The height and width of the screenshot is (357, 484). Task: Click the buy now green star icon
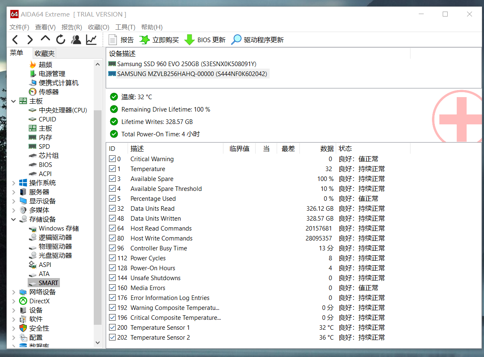(x=144, y=40)
